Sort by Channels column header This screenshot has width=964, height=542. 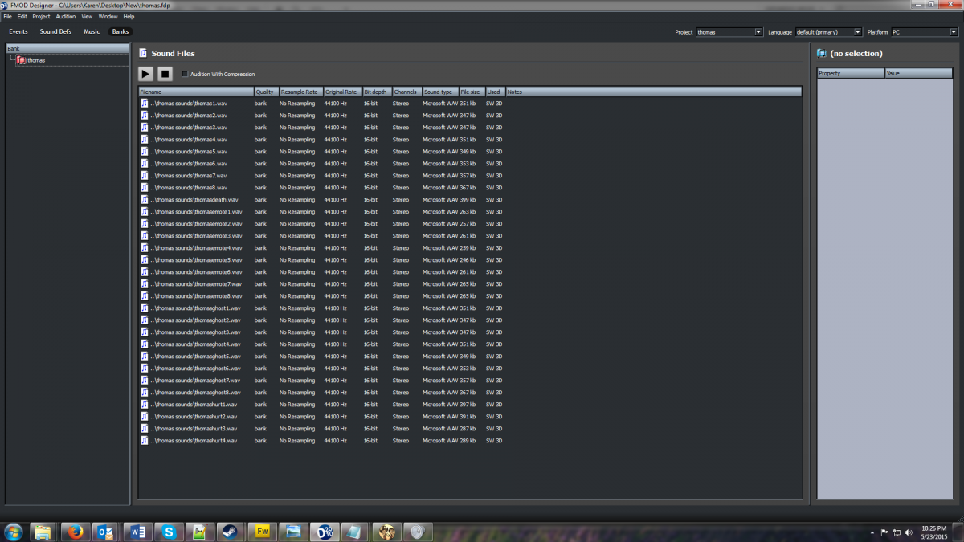(x=406, y=92)
